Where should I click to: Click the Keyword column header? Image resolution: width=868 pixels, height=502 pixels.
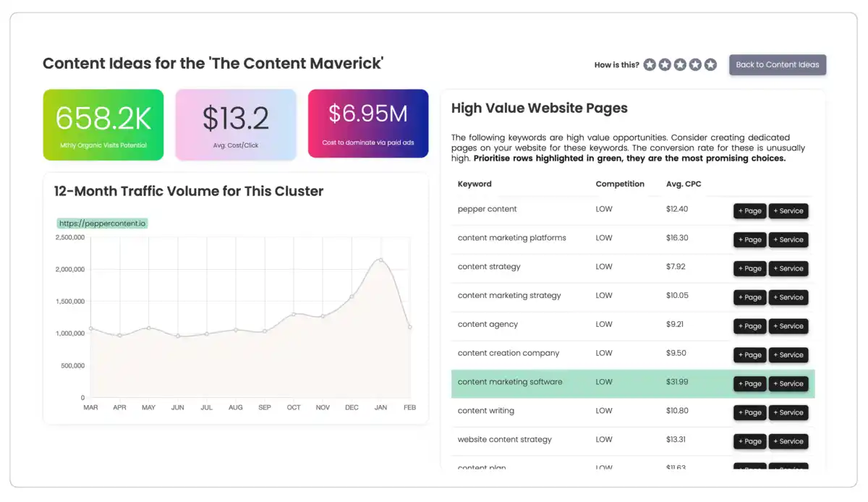[474, 184]
